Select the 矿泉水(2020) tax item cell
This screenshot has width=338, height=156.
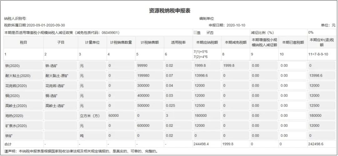pyautogui.click(x=23, y=125)
